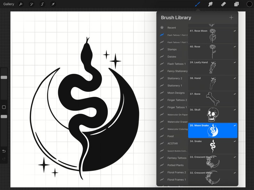Click the brush-stroke icon beside Moon Designs

point(162,93)
